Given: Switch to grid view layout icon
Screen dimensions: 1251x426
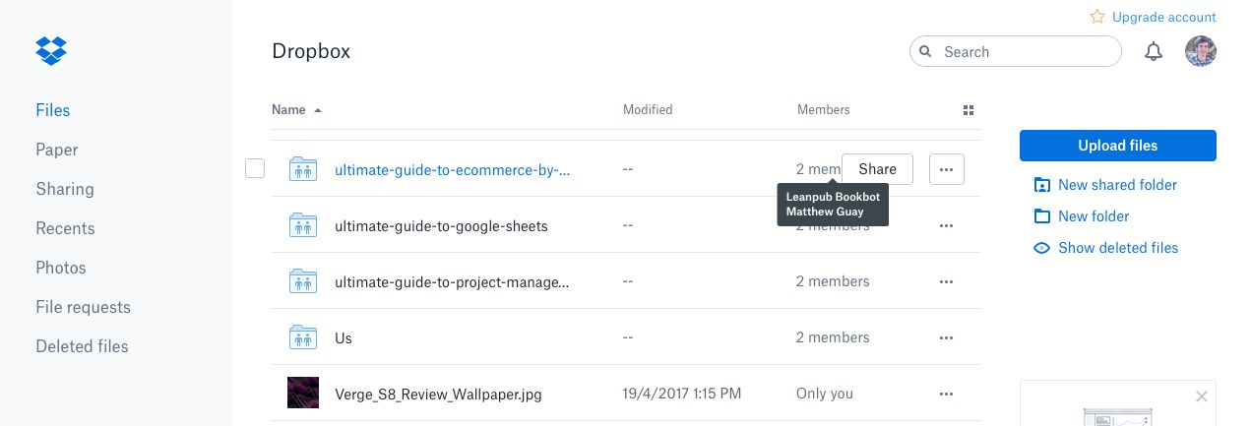Looking at the screenshot, I should (x=968, y=110).
